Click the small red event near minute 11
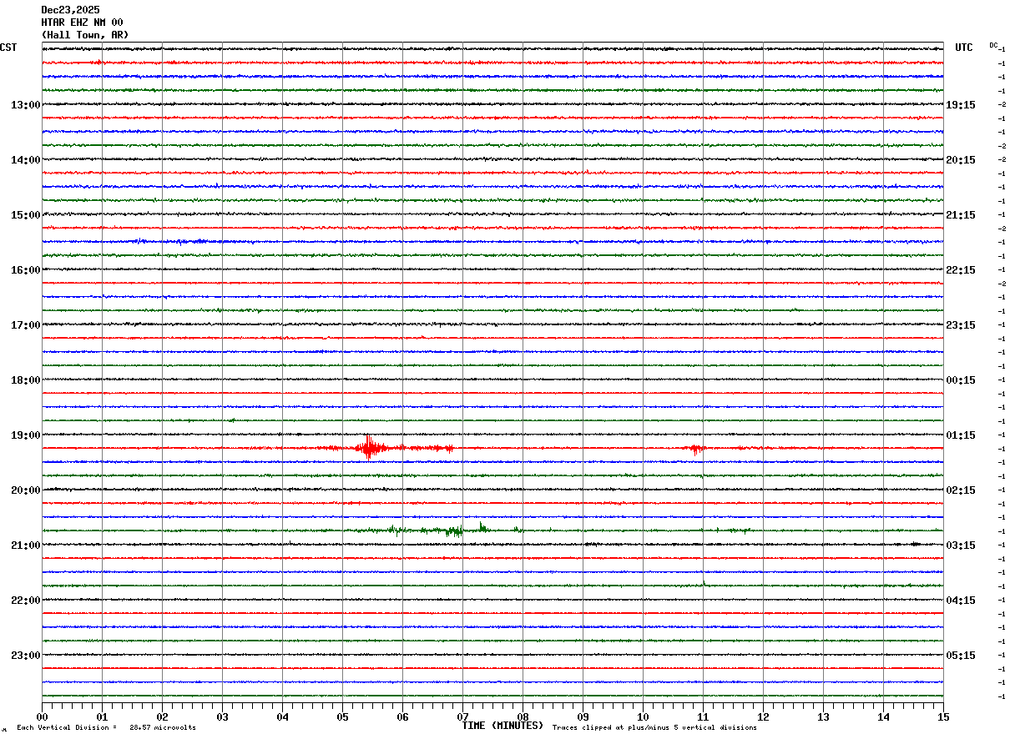 [696, 450]
